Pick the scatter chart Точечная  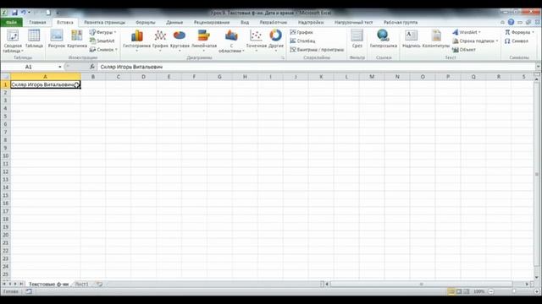coord(256,41)
